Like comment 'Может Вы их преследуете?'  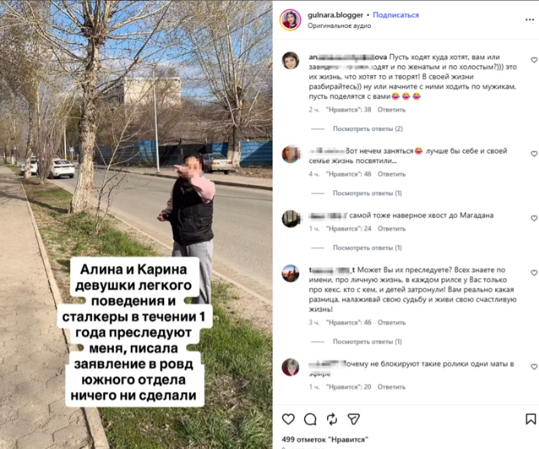tap(534, 272)
